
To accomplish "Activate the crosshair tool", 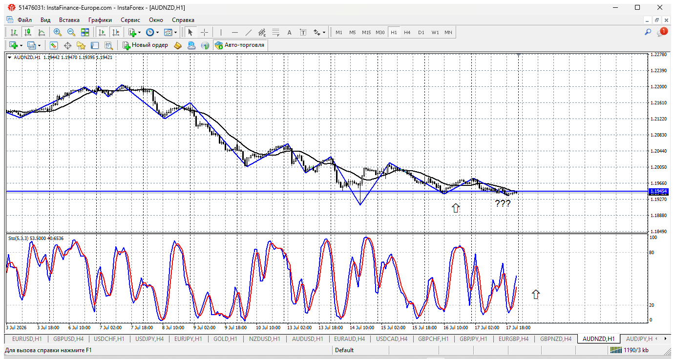I will coord(204,32).
